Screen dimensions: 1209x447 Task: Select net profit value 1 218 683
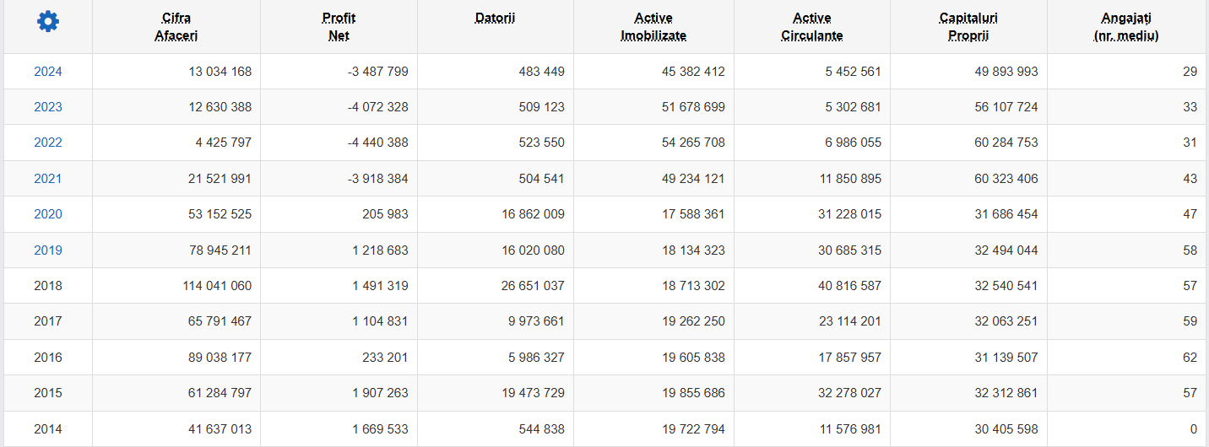coord(381,250)
